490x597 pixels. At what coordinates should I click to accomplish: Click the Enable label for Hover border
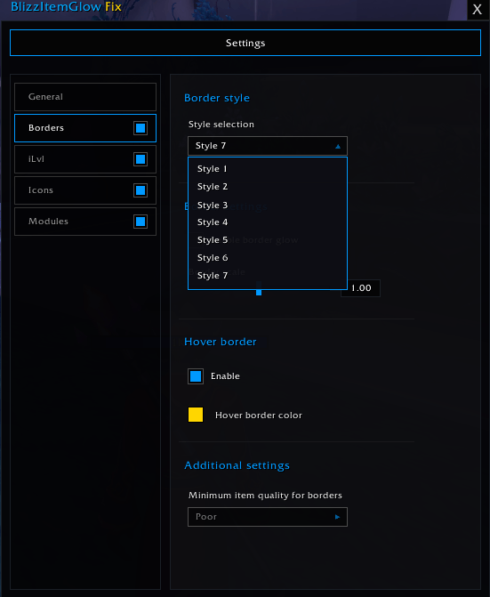coord(225,376)
